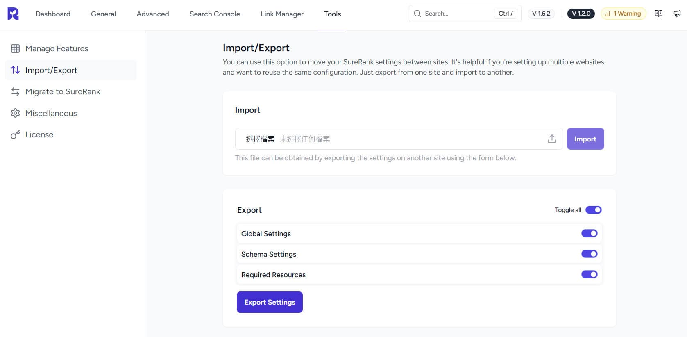Click the Miscellaneous gear icon

[x=15, y=113]
